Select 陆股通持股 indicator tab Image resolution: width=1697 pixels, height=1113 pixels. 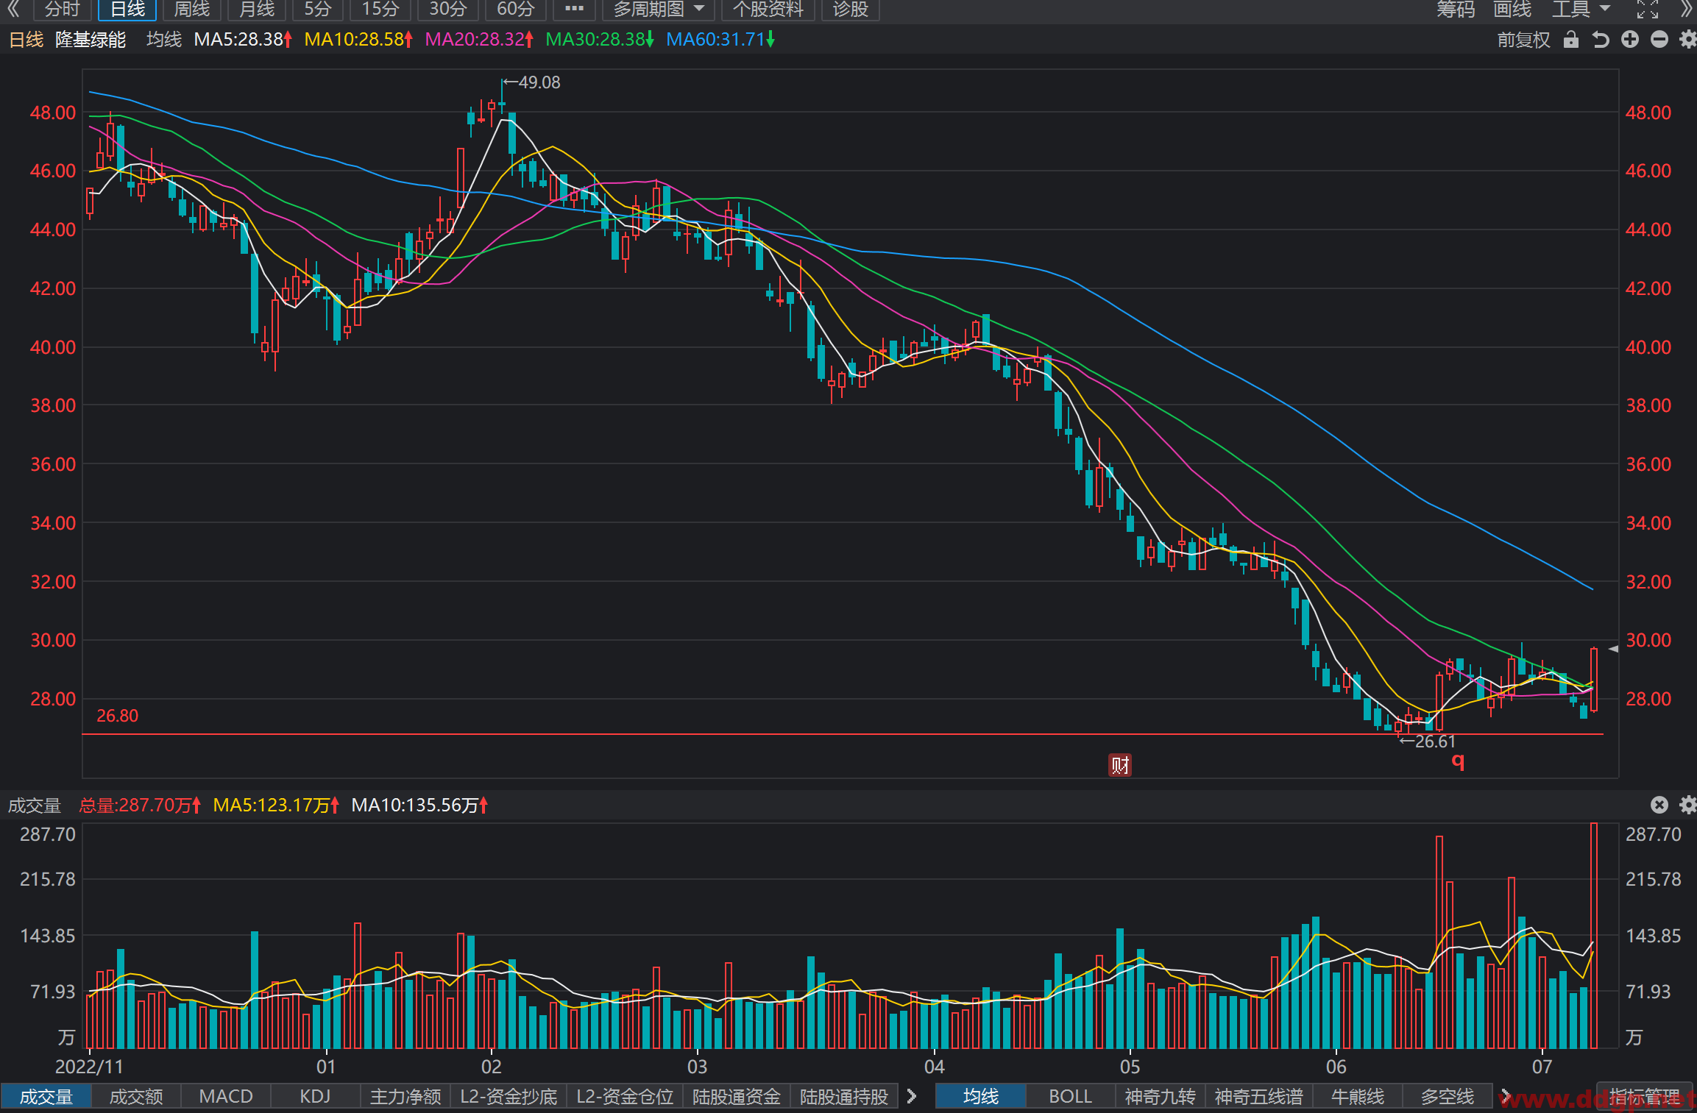(844, 1097)
